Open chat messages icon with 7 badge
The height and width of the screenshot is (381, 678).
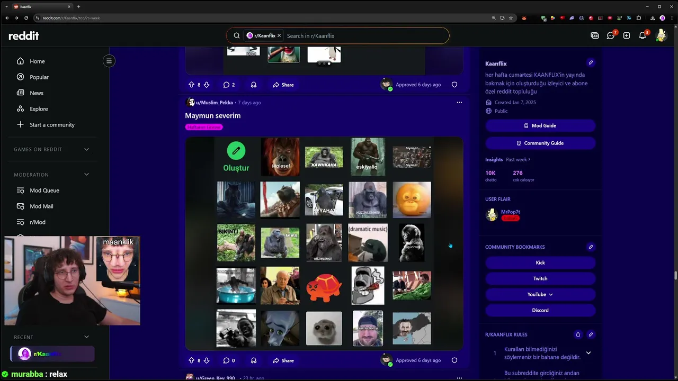611,35
